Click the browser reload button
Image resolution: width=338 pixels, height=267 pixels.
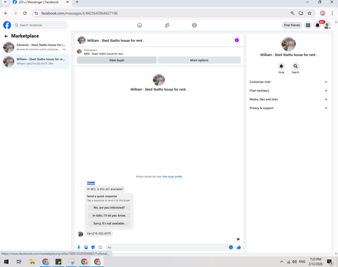tap(25, 14)
